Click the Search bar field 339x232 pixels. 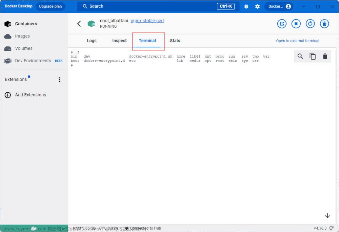click(x=158, y=6)
